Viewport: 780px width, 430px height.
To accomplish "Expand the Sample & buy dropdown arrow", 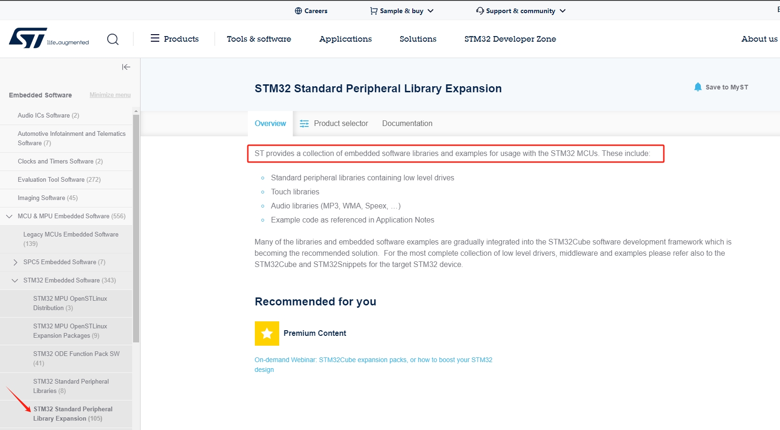I will tap(431, 11).
